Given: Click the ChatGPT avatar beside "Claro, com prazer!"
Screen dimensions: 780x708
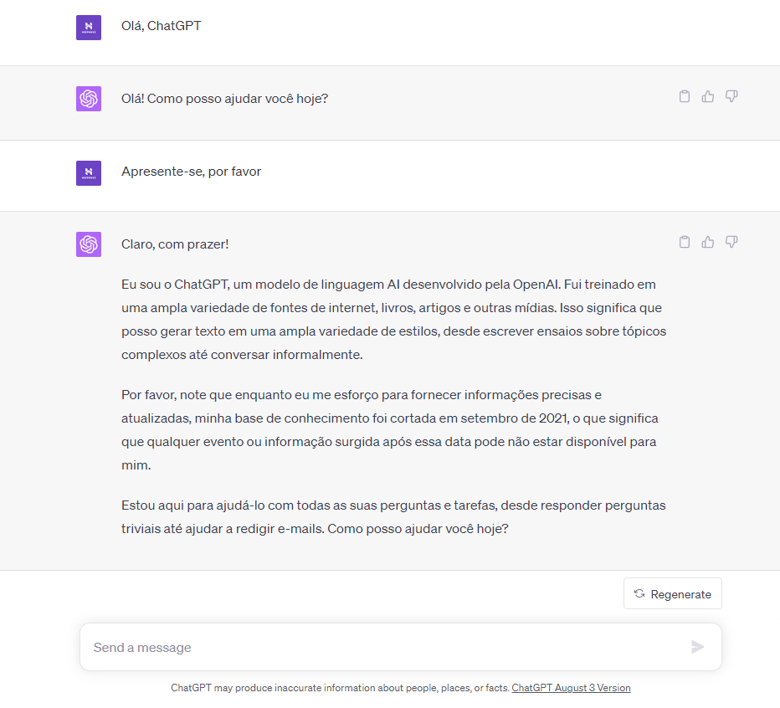Looking at the screenshot, I should pos(88,244).
